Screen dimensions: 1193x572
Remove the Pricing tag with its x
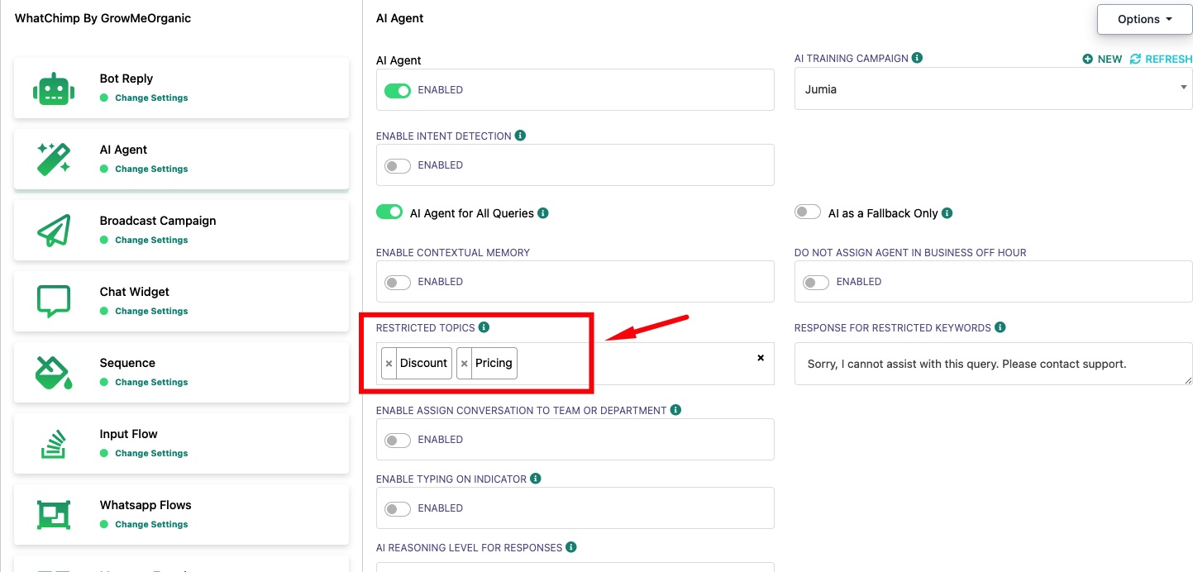click(x=465, y=363)
